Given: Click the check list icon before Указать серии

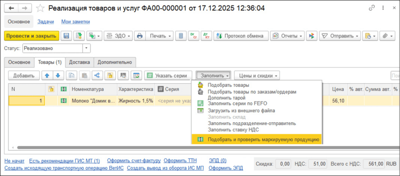Looking at the screenshot, I should click(x=136, y=75).
